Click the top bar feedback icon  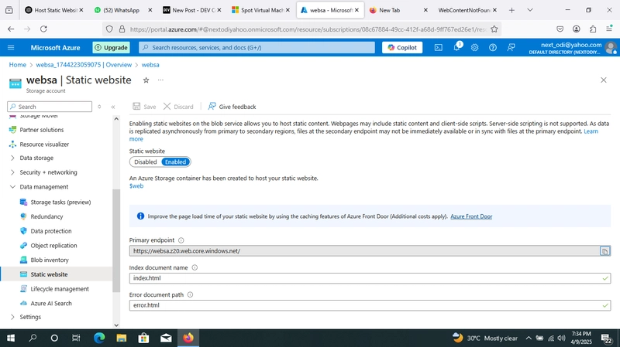point(511,47)
